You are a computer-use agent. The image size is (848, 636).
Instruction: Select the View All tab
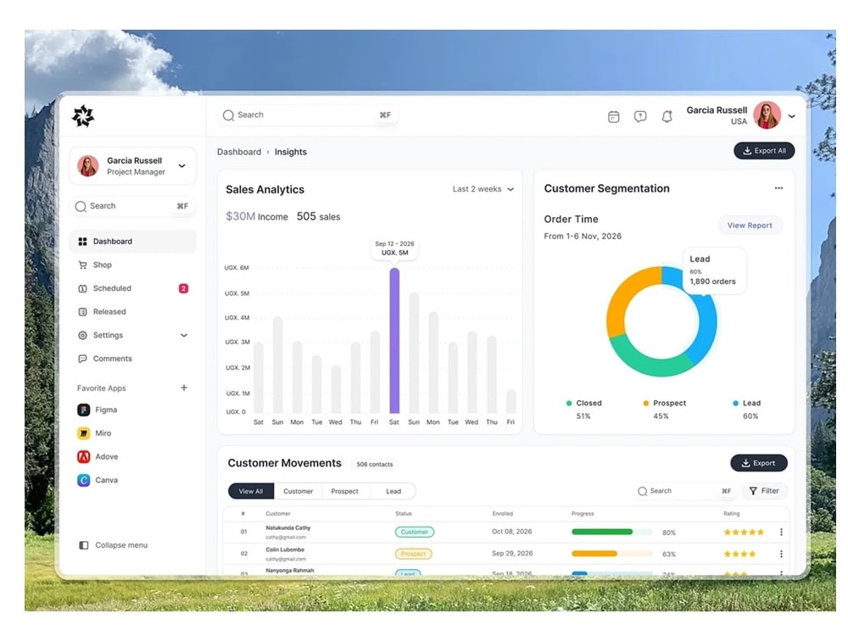[251, 491]
